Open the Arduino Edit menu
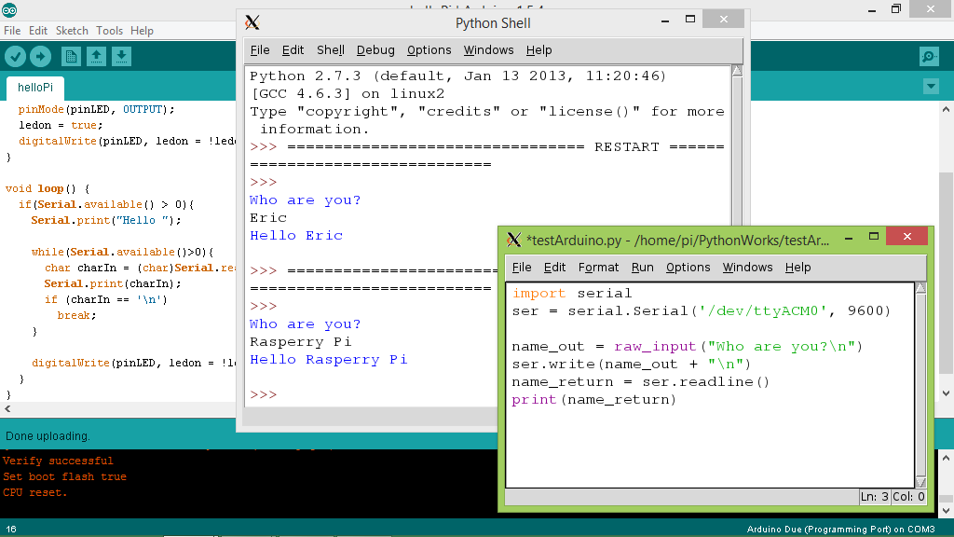Screen dimensions: 954x537 (x=37, y=31)
